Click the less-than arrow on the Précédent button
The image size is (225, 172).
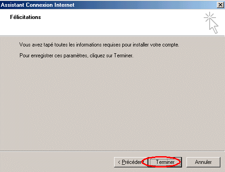[119, 162]
